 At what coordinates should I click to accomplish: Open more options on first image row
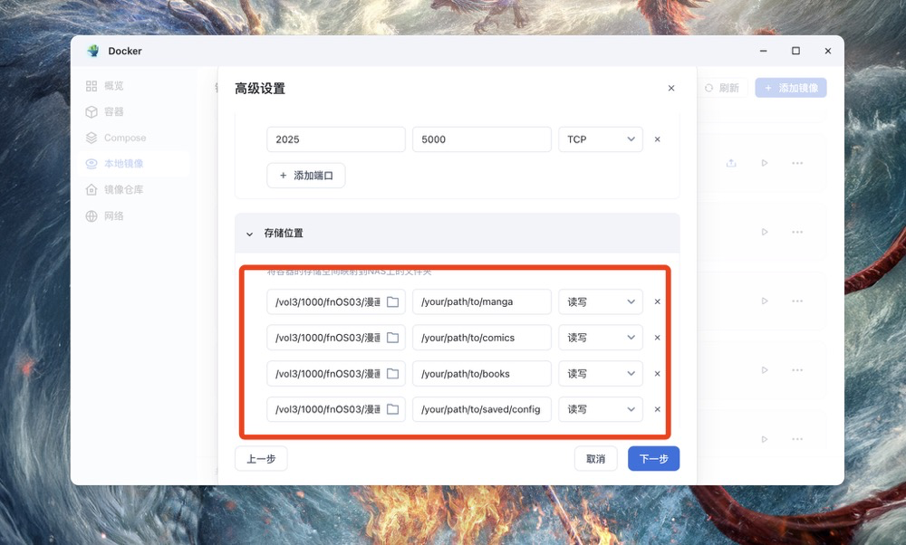click(x=797, y=163)
